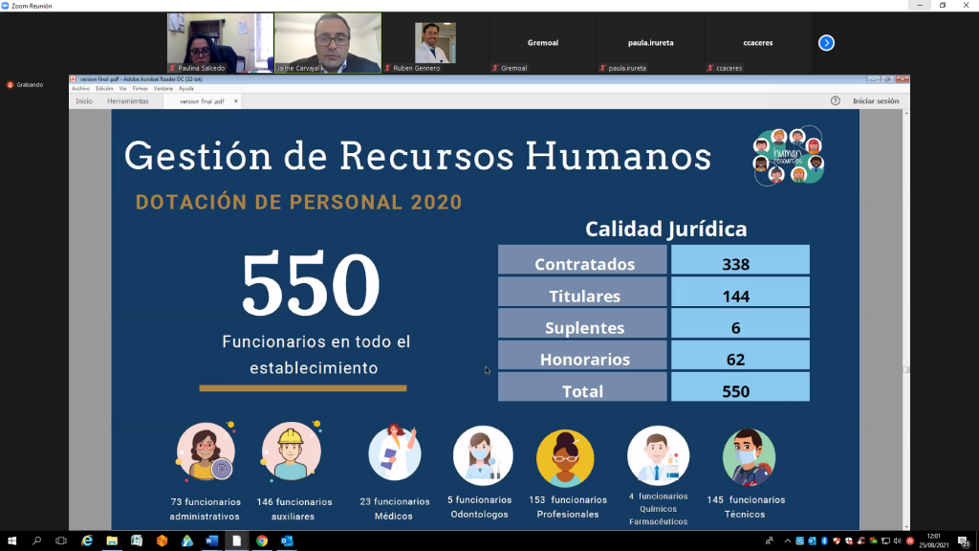Open File Explorer from taskbar

click(112, 540)
